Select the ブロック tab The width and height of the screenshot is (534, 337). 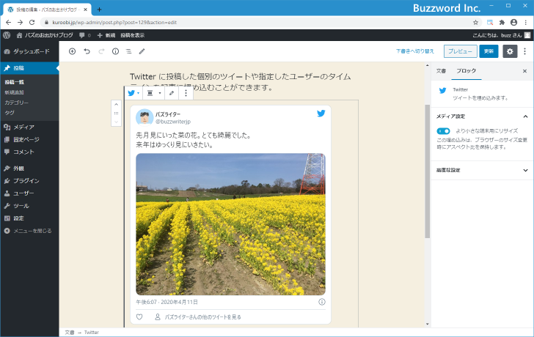click(467, 71)
